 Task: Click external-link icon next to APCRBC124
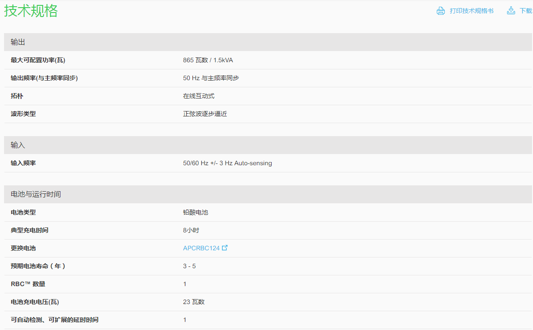pos(225,248)
